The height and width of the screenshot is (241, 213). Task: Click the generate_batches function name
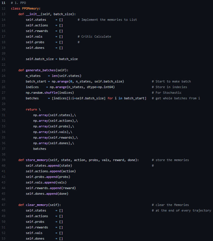41,70
